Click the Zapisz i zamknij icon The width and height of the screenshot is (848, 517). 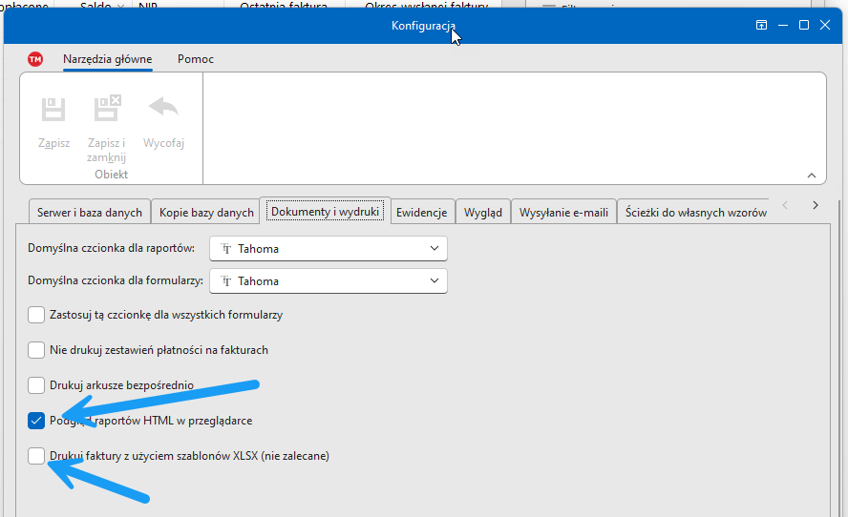106,109
